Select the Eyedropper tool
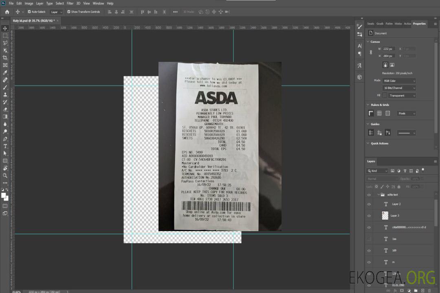The height and width of the screenshot is (293, 440). pos(5,72)
